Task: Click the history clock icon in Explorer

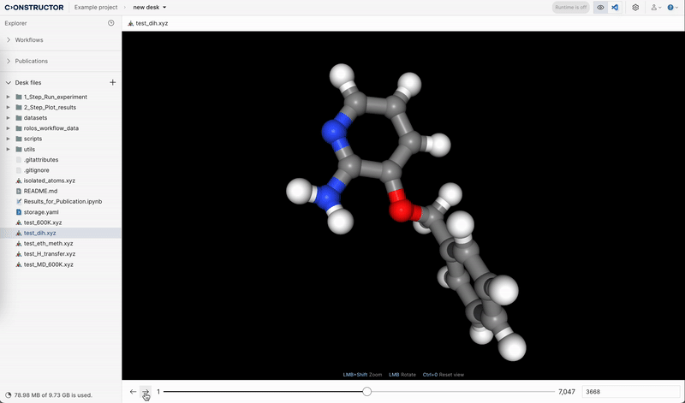Action: 111,23
